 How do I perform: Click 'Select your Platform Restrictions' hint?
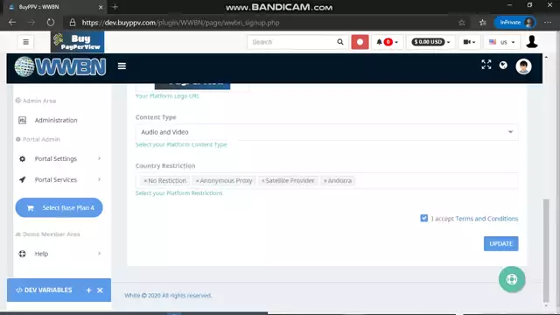point(178,193)
